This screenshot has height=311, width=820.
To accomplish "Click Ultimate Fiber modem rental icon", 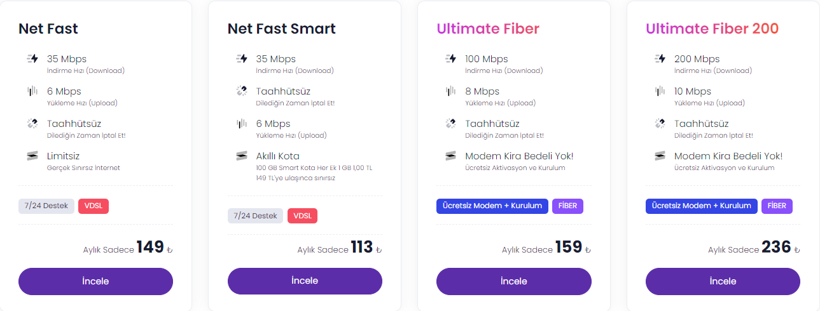I will click(x=450, y=156).
